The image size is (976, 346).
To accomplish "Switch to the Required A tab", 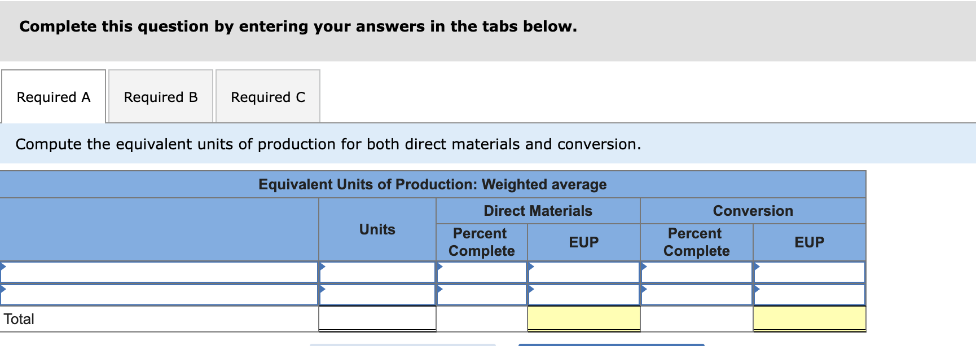I will tap(54, 97).
